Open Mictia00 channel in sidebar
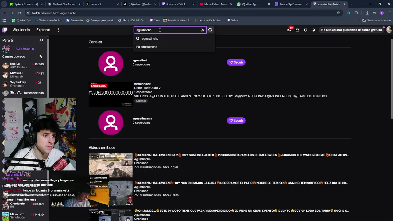393x221 pixels. (x=23, y=75)
